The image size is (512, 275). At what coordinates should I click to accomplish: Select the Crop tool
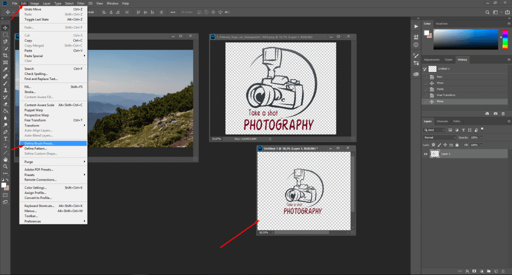(x=5, y=55)
